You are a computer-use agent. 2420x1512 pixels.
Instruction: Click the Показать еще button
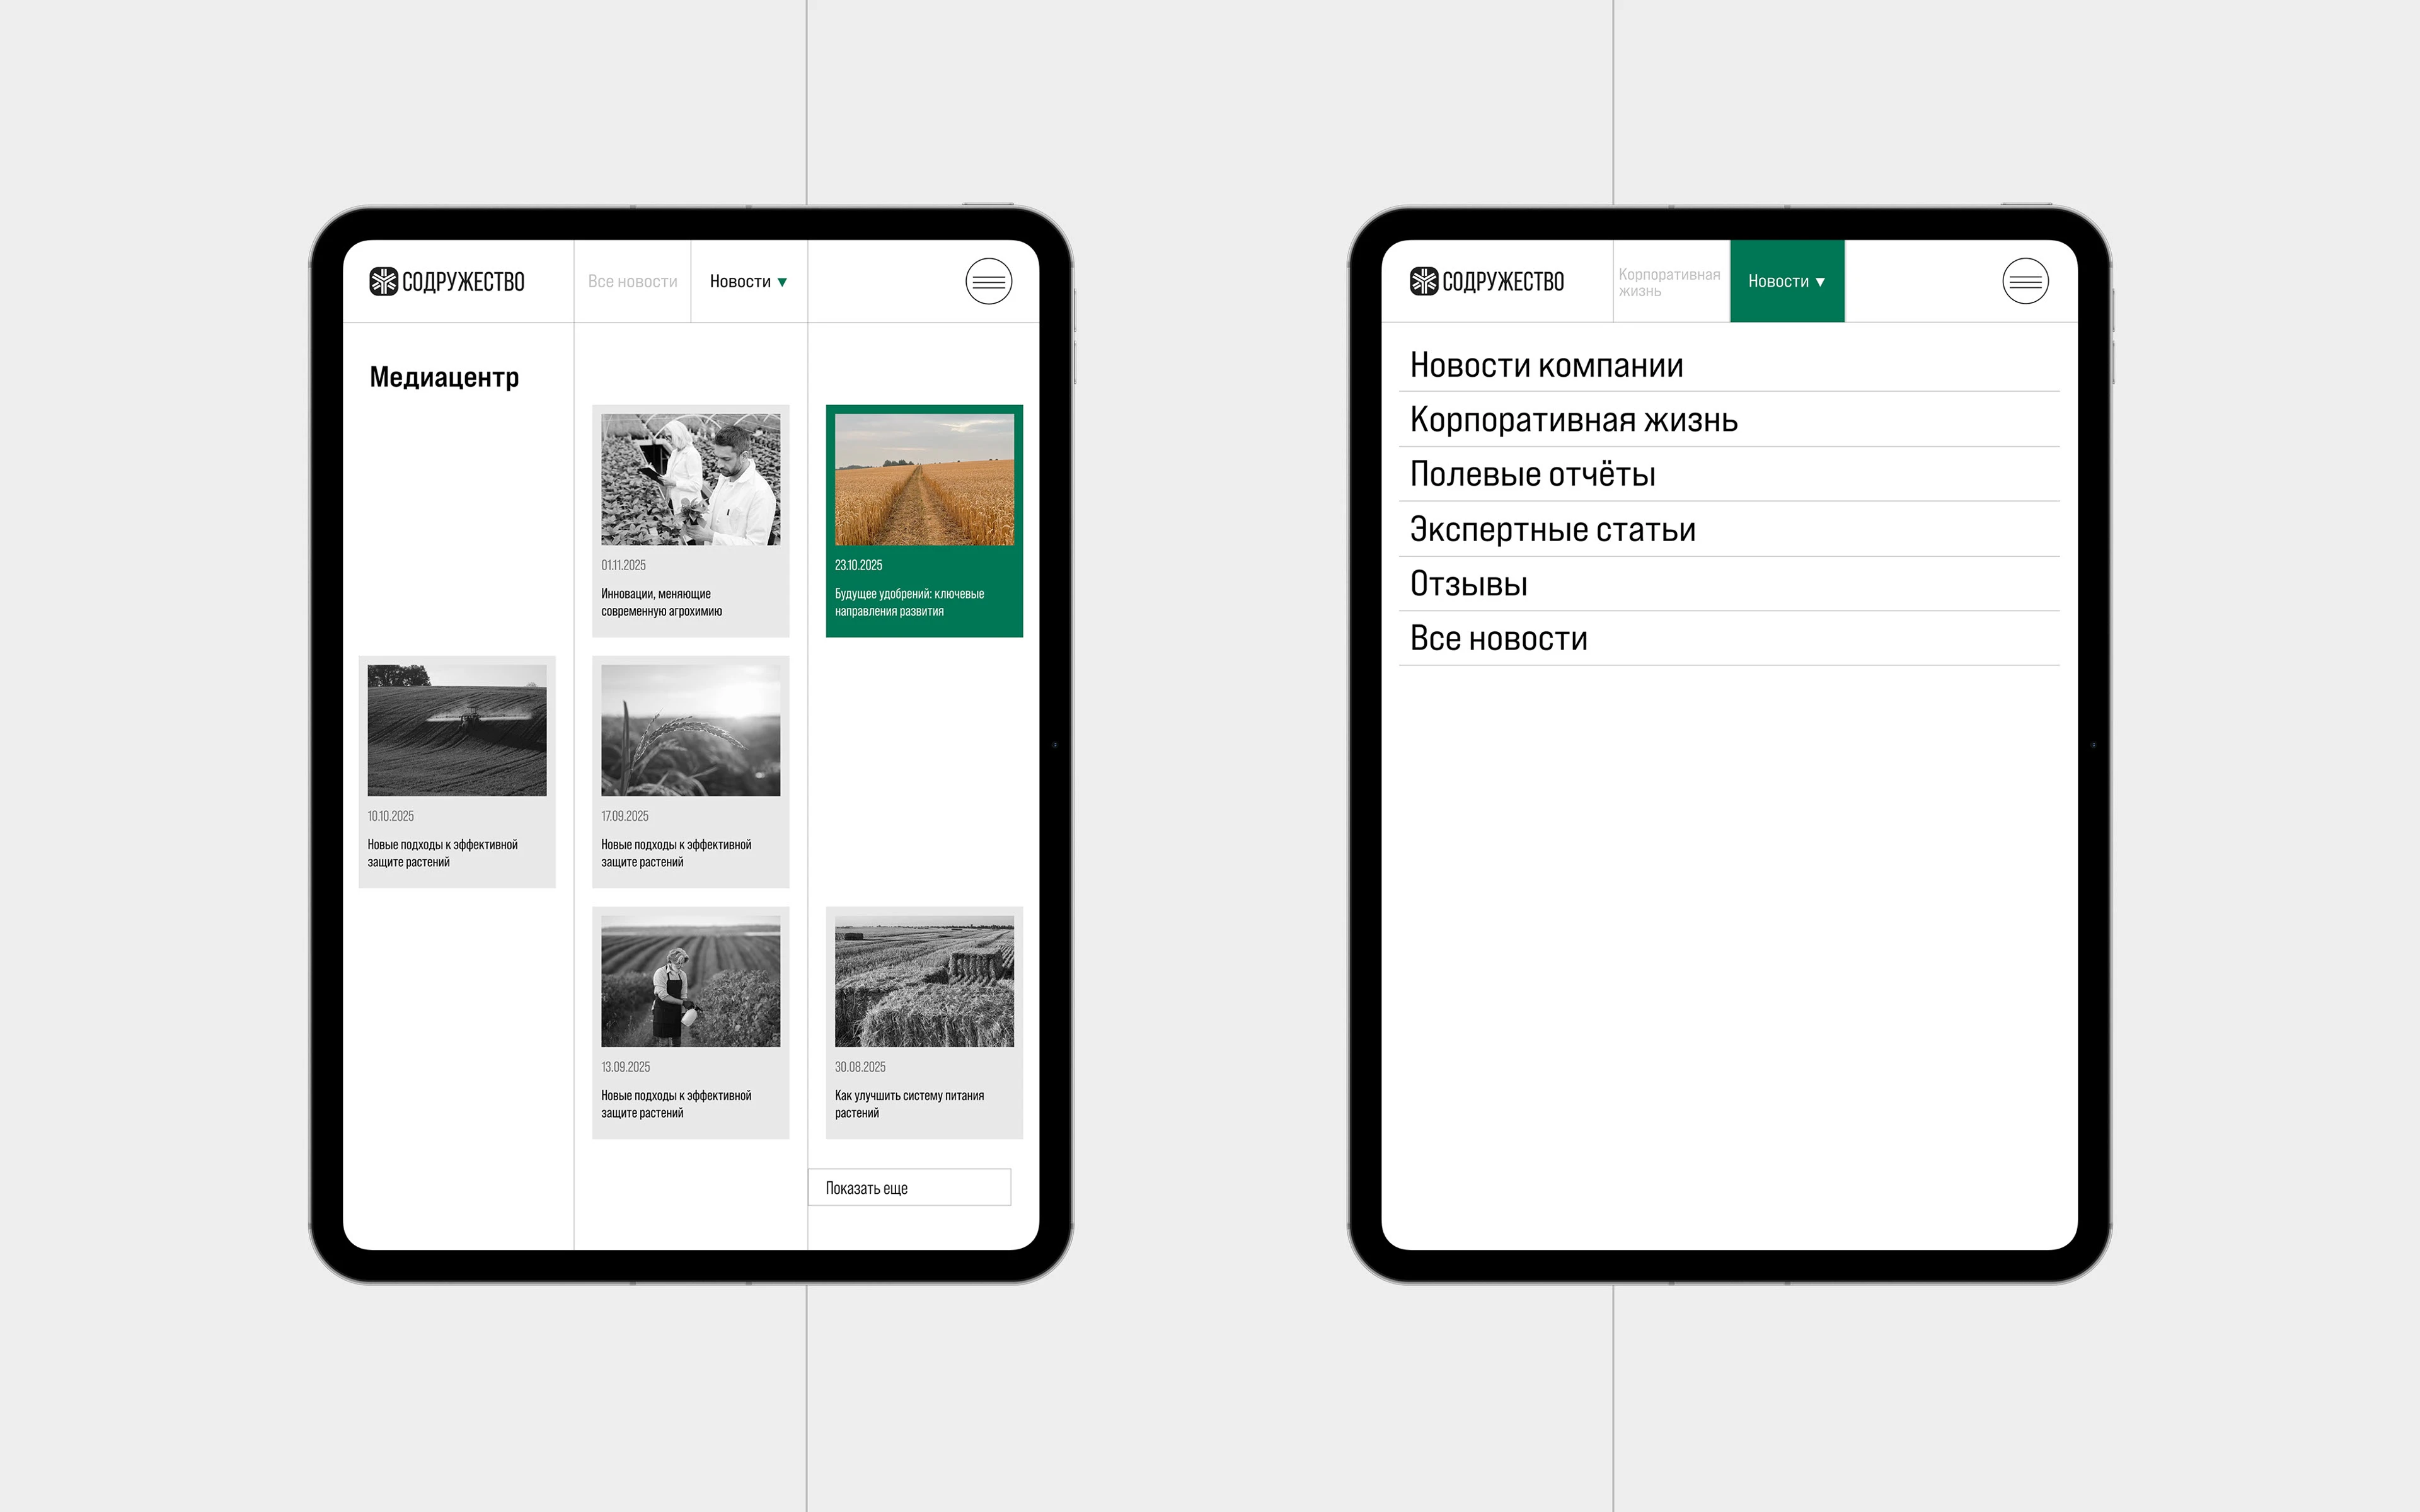(909, 1187)
